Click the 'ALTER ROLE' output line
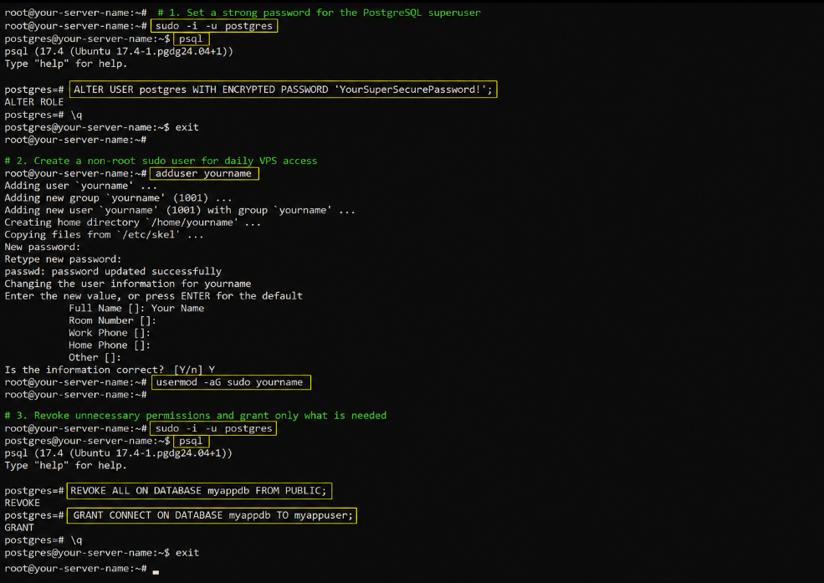 [x=34, y=102]
